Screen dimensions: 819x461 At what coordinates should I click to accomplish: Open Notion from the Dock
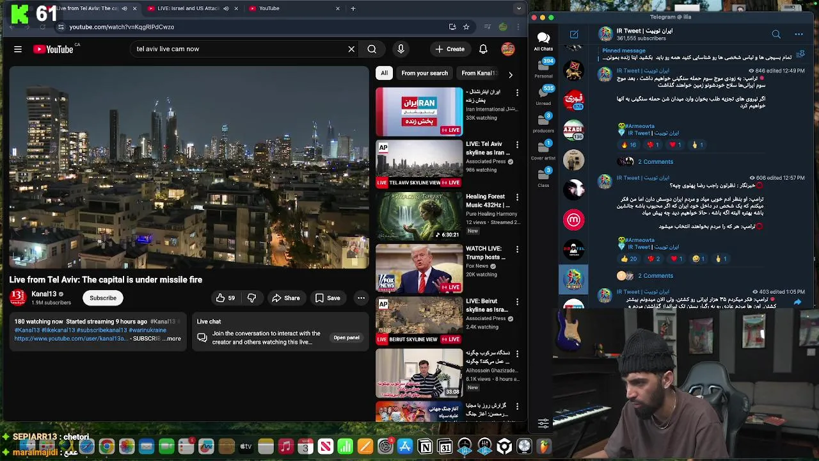click(425, 446)
